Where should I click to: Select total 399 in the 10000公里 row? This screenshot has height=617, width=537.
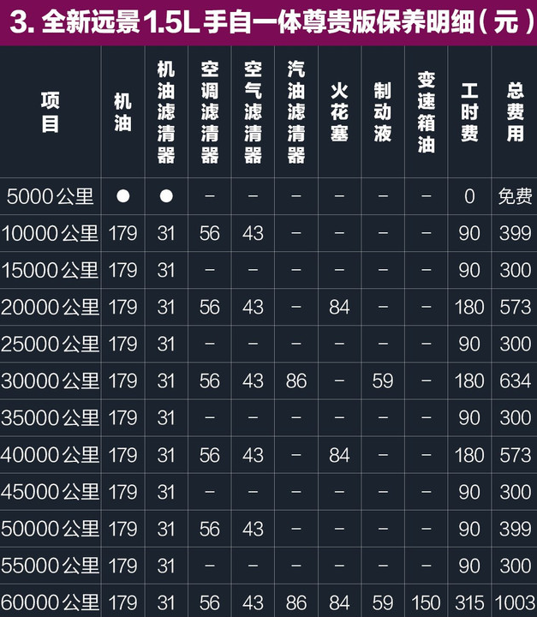pos(515,233)
